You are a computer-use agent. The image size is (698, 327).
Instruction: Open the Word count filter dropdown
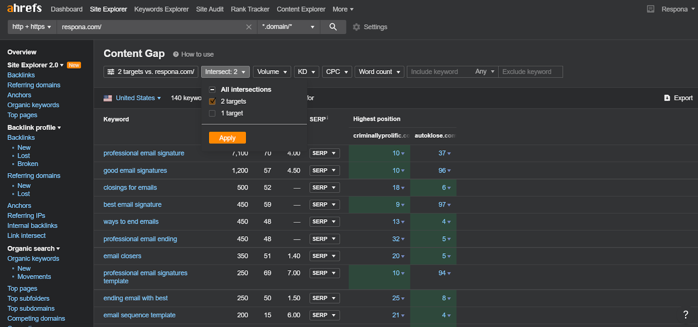pyautogui.click(x=380, y=72)
